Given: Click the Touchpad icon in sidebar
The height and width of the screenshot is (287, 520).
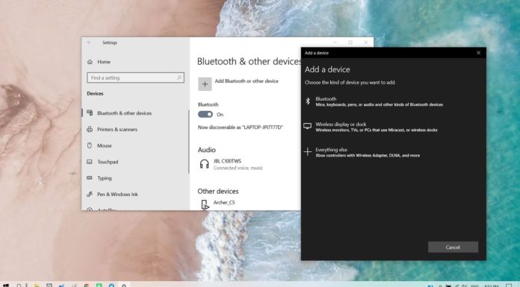Looking at the screenshot, I should pyautogui.click(x=90, y=162).
